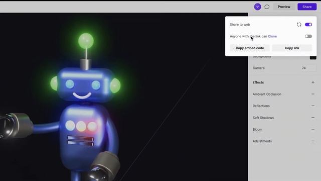Click the refresh link icon beside Share to web

point(299,25)
